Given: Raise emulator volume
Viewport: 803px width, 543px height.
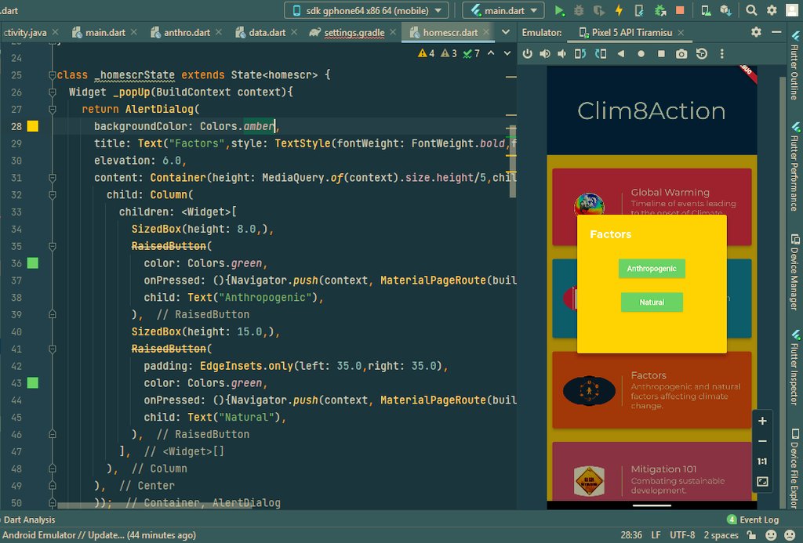Looking at the screenshot, I should [x=545, y=54].
